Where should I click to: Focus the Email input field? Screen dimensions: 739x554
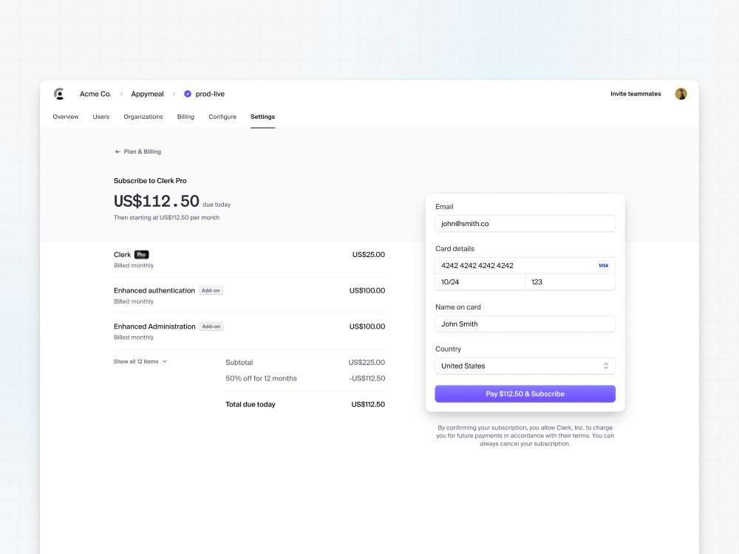tap(525, 224)
